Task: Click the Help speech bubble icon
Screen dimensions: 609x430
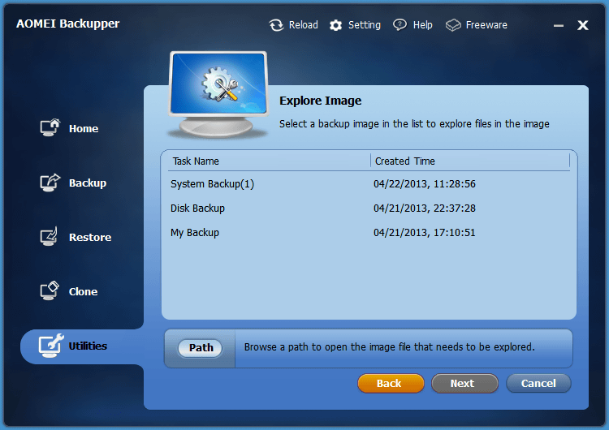Action: 400,25
